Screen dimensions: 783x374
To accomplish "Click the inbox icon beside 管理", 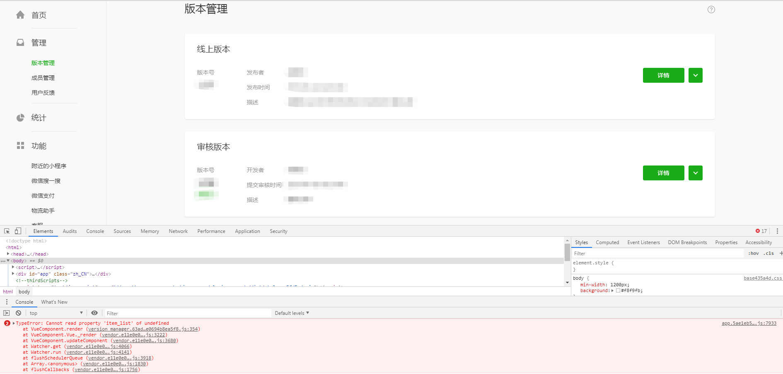I will click(20, 43).
